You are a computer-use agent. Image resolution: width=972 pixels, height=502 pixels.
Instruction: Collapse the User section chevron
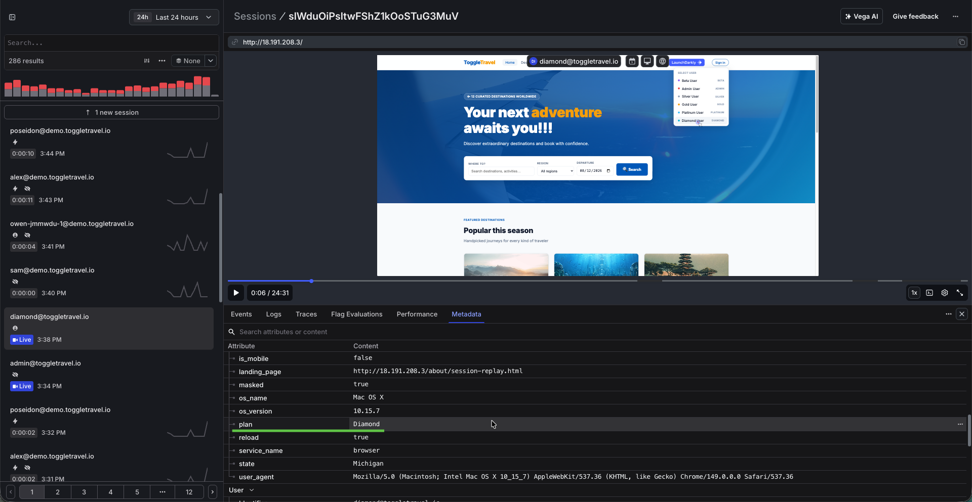point(252,490)
